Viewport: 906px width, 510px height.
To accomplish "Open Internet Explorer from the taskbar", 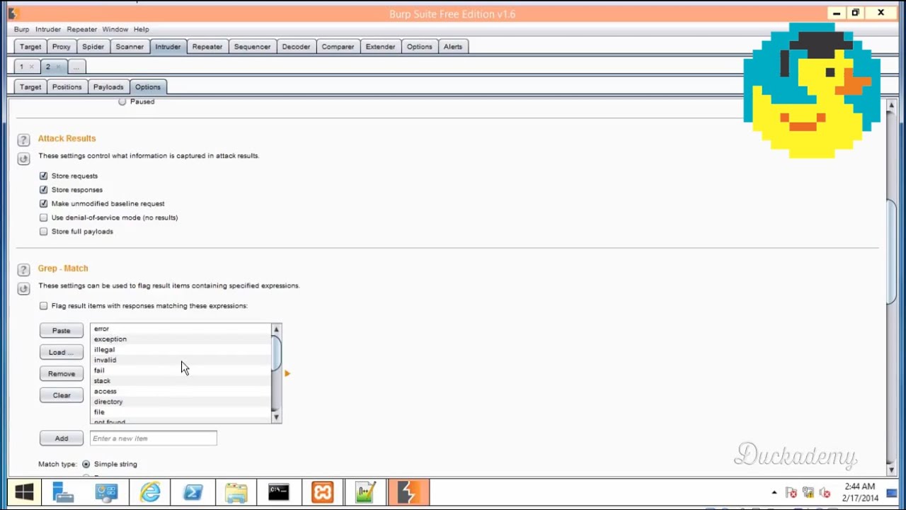I will (x=150, y=492).
